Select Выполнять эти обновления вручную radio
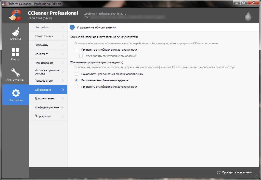The width and height of the screenshot is (261, 180). pyautogui.click(x=76, y=80)
